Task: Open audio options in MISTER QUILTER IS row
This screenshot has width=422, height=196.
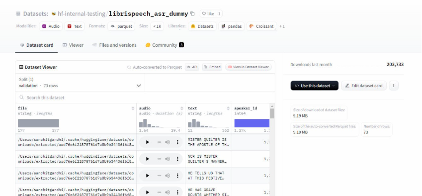Action: click(x=177, y=142)
